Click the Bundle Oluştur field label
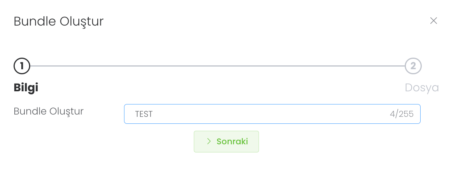The width and height of the screenshot is (452, 171). (49, 111)
